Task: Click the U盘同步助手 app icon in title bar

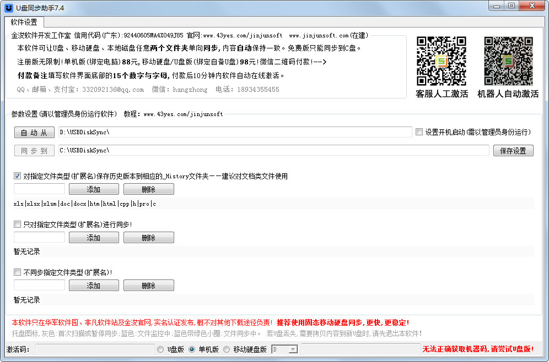Action: point(8,8)
